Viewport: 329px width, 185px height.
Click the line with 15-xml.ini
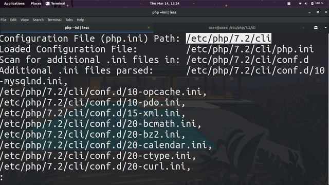[x=93, y=114]
